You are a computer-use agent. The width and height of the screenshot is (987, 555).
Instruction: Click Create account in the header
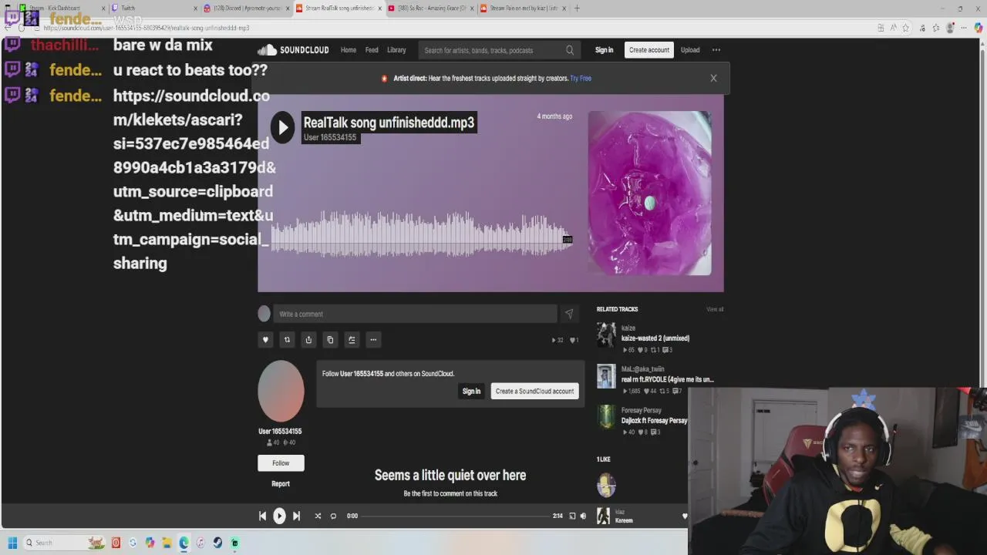tap(649, 50)
